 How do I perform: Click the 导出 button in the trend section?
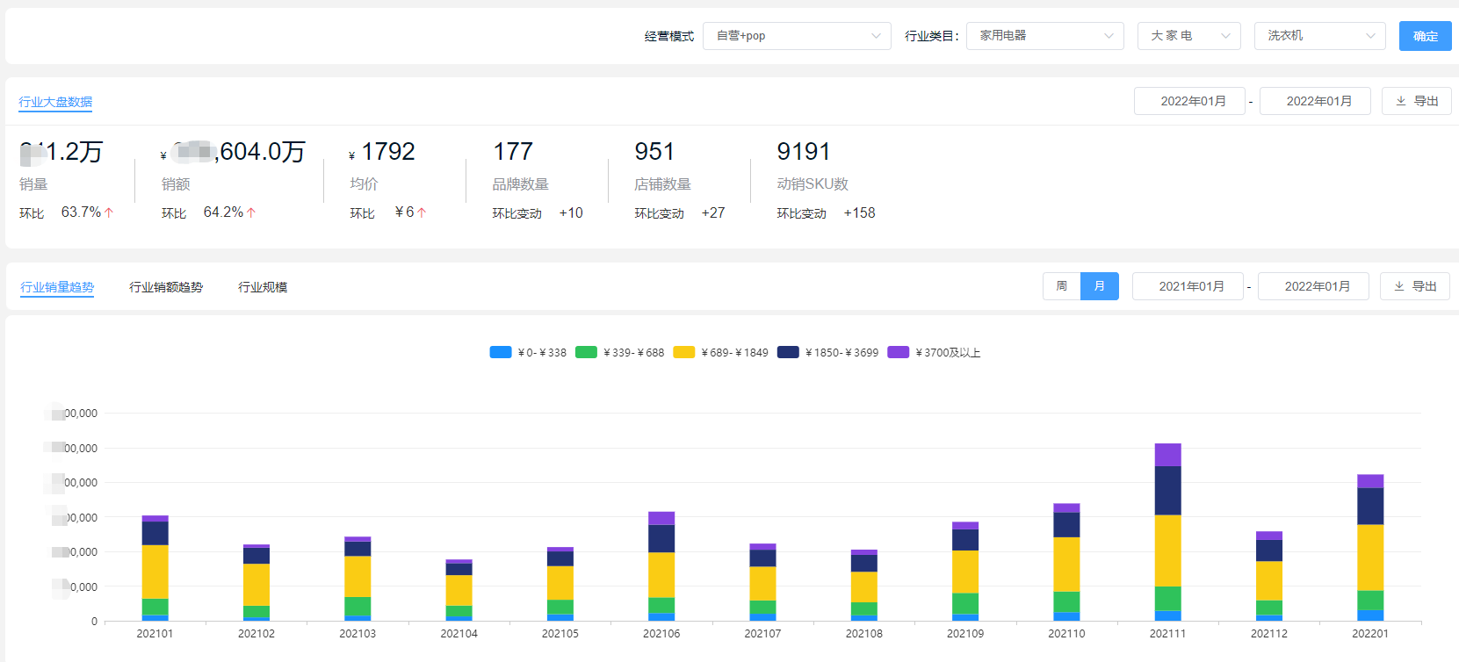(1414, 286)
